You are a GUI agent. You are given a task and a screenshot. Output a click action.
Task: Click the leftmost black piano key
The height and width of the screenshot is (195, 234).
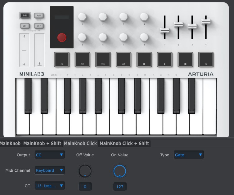(x=28, y=96)
